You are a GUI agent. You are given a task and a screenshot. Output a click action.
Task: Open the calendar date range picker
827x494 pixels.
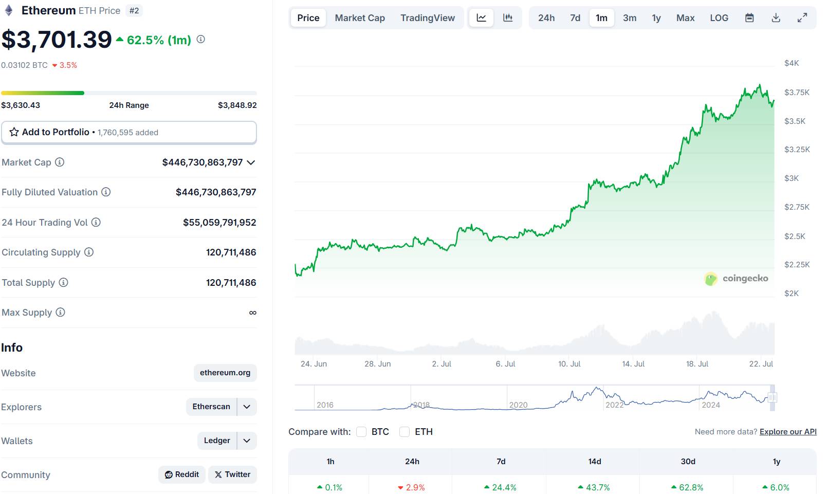click(x=749, y=18)
